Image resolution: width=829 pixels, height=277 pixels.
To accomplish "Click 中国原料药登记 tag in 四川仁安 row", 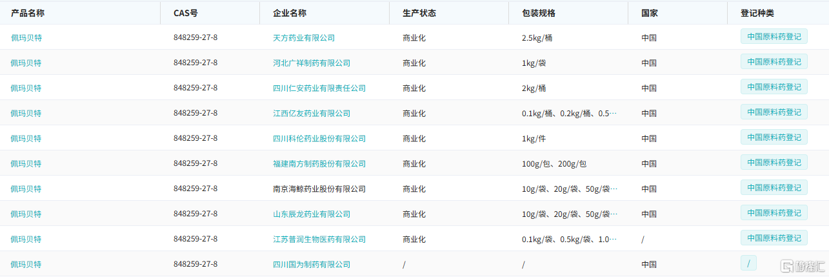I will [774, 87].
